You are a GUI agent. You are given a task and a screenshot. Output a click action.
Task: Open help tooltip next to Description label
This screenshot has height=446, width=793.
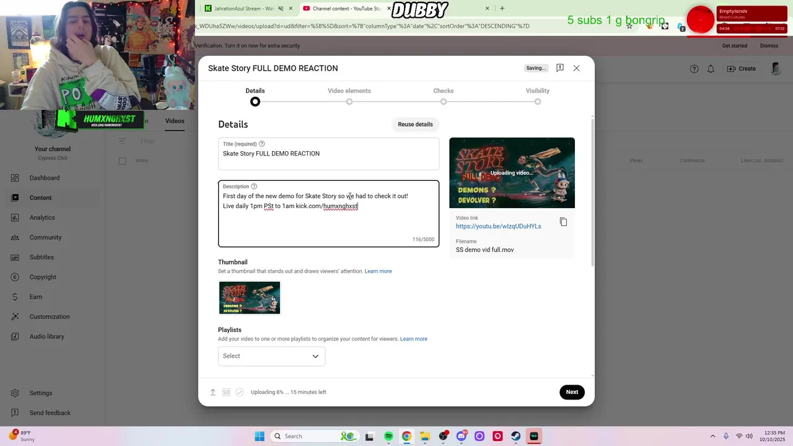click(254, 186)
